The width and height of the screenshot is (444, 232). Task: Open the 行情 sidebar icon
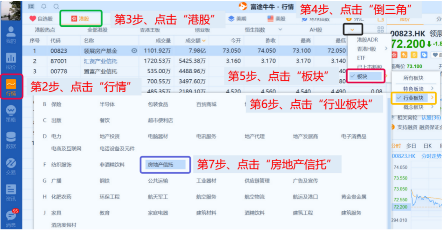(11, 87)
